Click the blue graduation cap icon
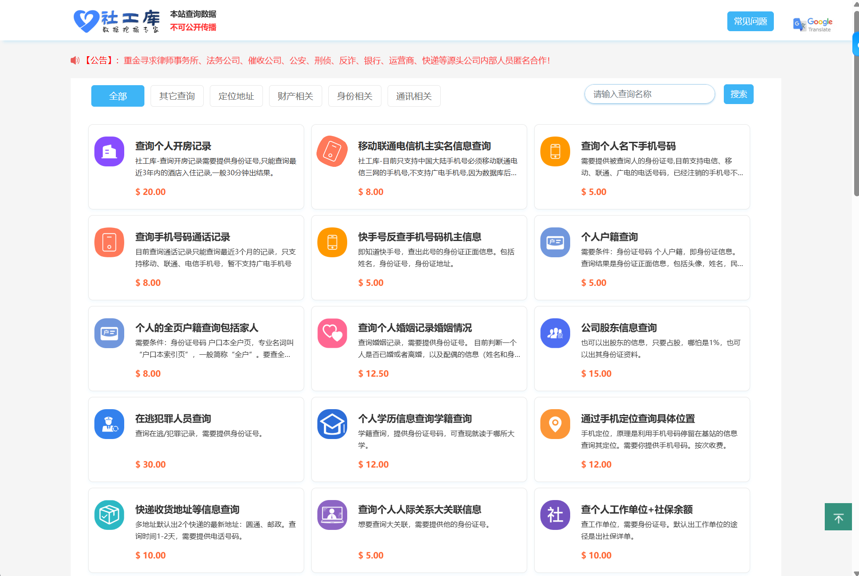Screen dimensions: 859x576 point(332,424)
